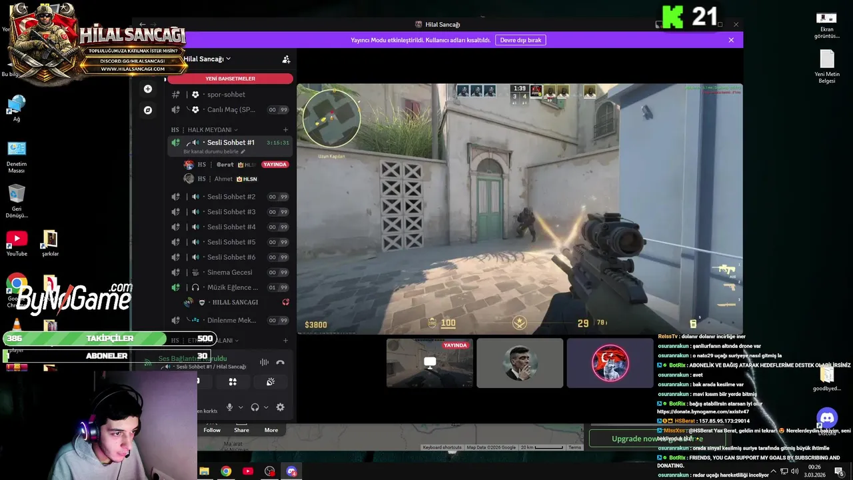Click YENİ BAHSETMELER red pill
This screenshot has width=853, height=480.
(230, 79)
